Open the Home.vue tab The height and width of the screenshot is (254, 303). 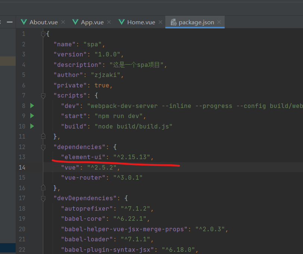pyautogui.click(x=141, y=22)
